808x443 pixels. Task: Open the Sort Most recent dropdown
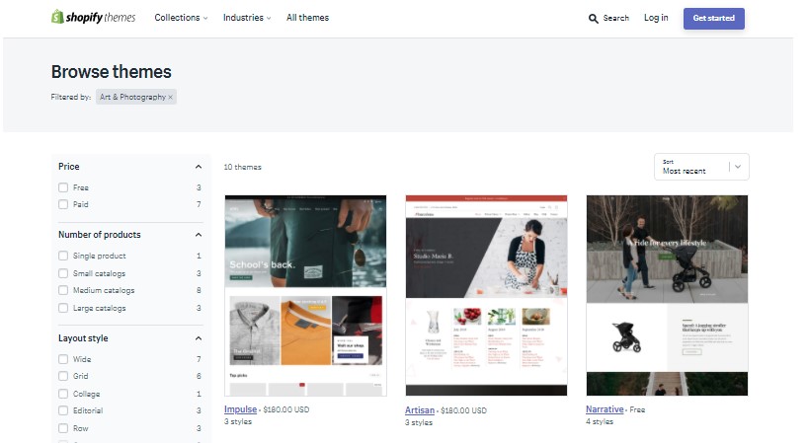(x=701, y=167)
